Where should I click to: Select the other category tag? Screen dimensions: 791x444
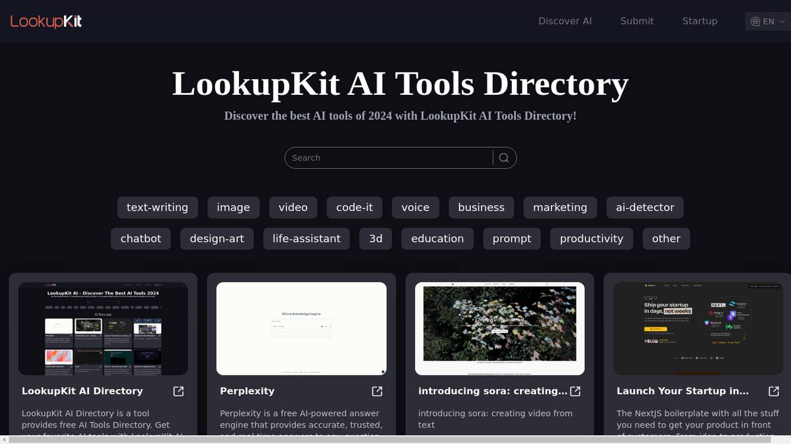666,239
